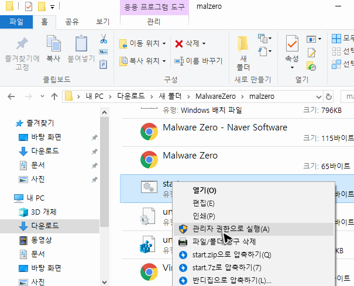Image resolution: width=354 pixels, height=286 pixels.
Task: Click the Copy path icon
Action: tap(104, 52)
